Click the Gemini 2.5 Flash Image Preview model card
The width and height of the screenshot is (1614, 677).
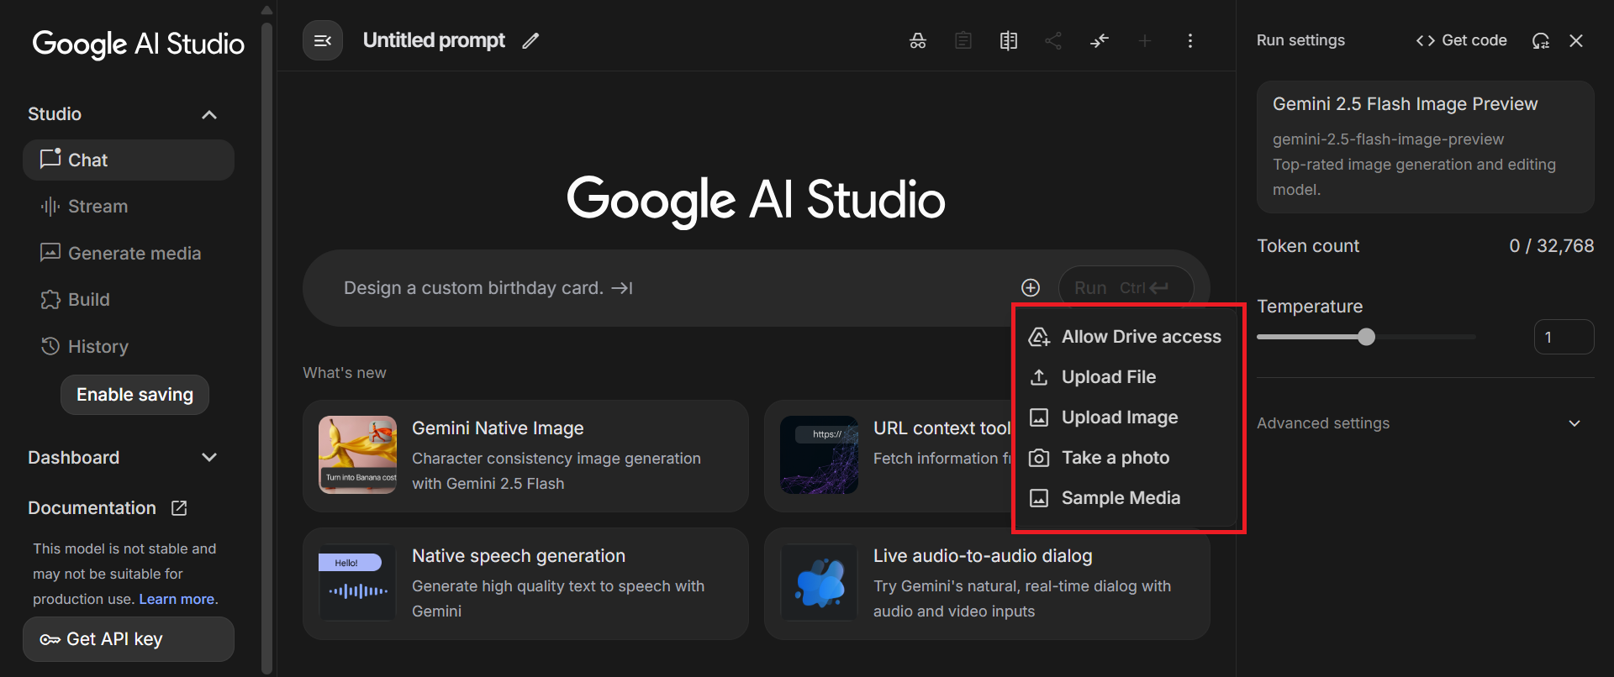click(1426, 147)
